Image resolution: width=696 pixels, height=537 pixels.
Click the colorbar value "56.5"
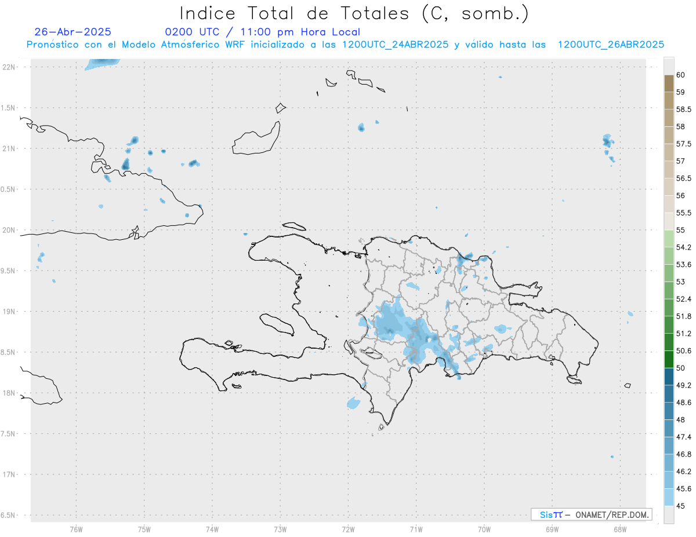(x=684, y=178)
